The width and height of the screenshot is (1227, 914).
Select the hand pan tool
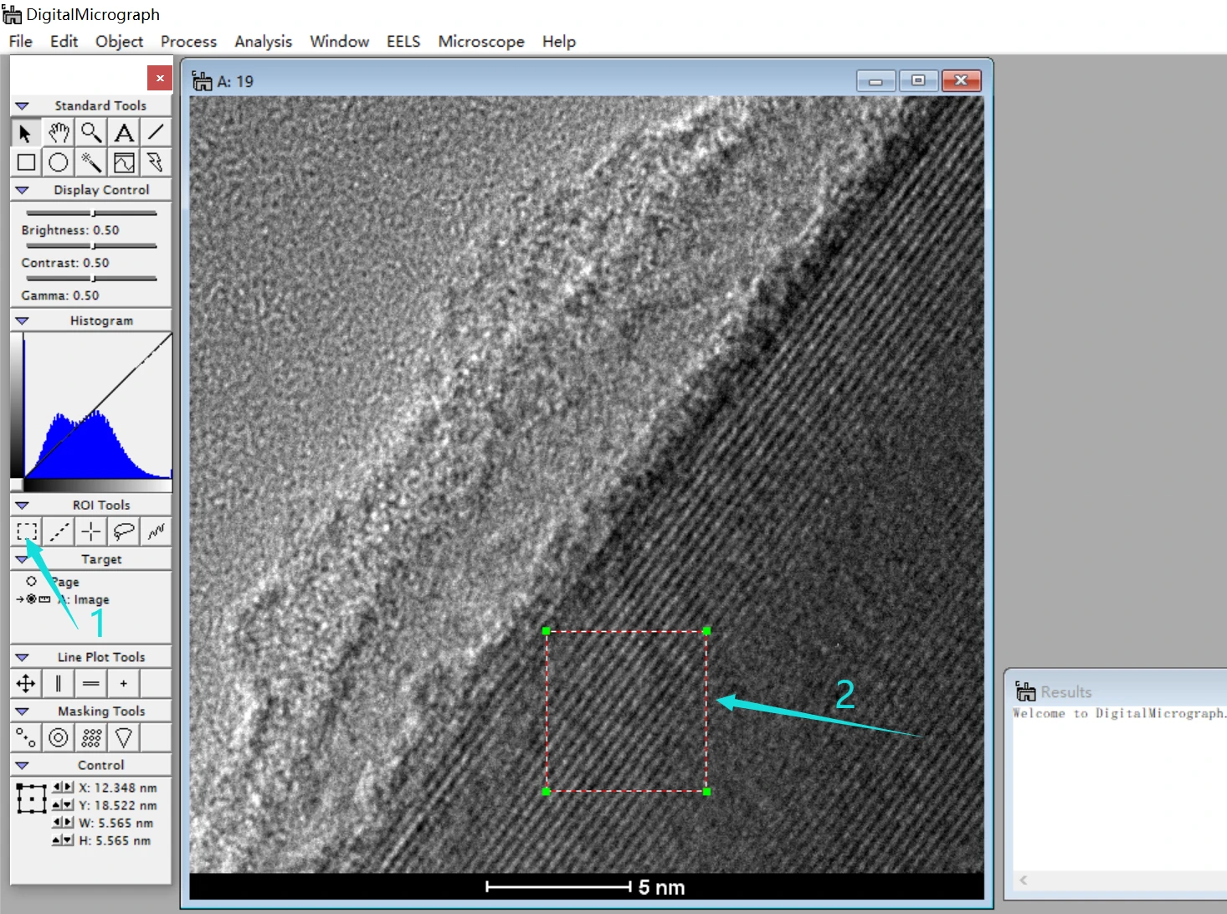(59, 132)
